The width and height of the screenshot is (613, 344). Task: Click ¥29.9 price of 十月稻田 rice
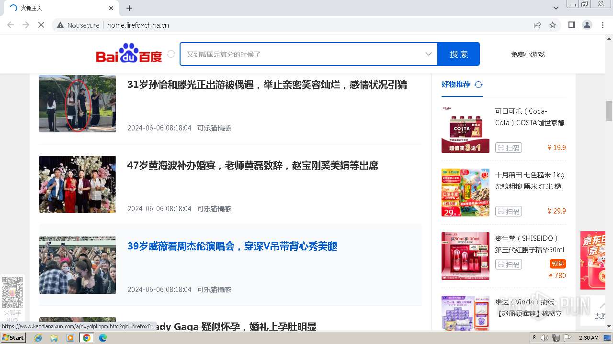point(556,211)
